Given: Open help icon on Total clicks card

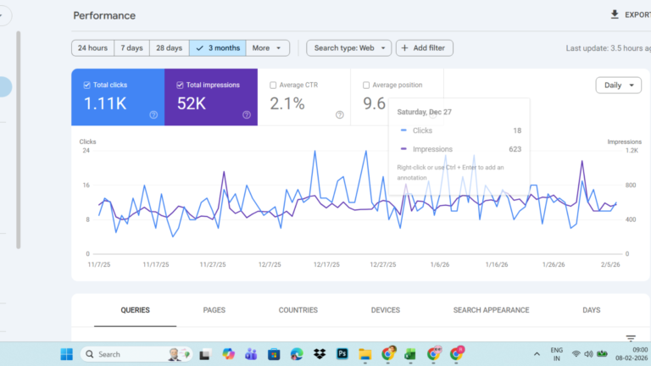Looking at the screenshot, I should tap(153, 114).
